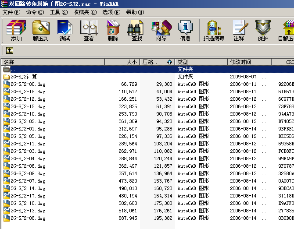Click file icon of 2G-SJ2-12.dwg
Viewport: 294px width, 229px height.
(7, 99)
